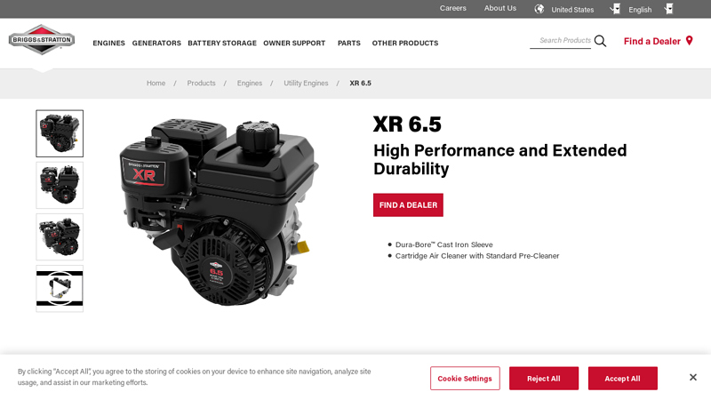The height and width of the screenshot is (400, 711).
Task: Focus the Search Products field
Action: click(x=561, y=40)
